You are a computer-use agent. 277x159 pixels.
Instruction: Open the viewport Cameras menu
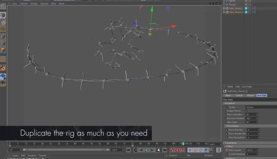point(24,3)
